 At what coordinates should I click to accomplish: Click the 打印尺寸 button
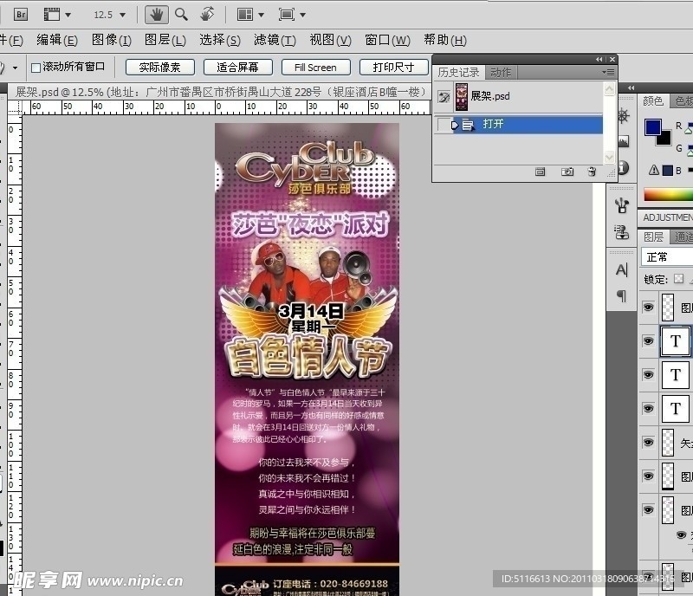[x=394, y=68]
